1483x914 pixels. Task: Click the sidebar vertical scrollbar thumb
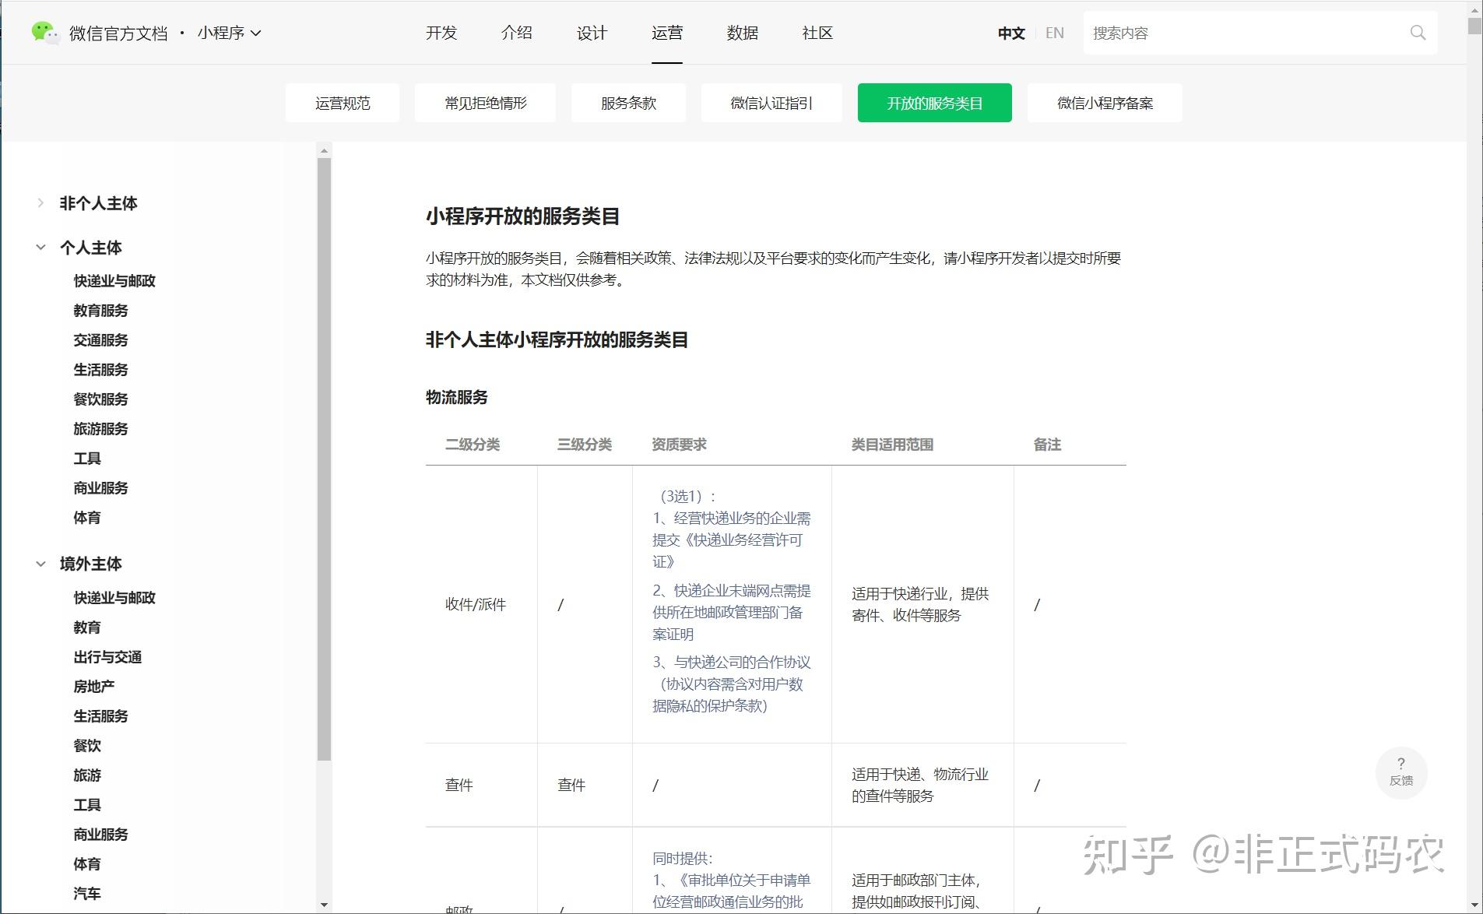click(325, 459)
